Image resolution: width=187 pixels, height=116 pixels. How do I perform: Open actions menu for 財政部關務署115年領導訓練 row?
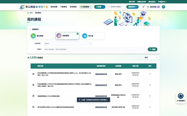pyautogui.click(x=150, y=74)
